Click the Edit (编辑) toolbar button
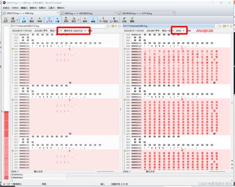 point(93,20)
